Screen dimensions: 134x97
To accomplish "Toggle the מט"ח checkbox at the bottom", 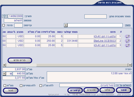I will point(5,85).
